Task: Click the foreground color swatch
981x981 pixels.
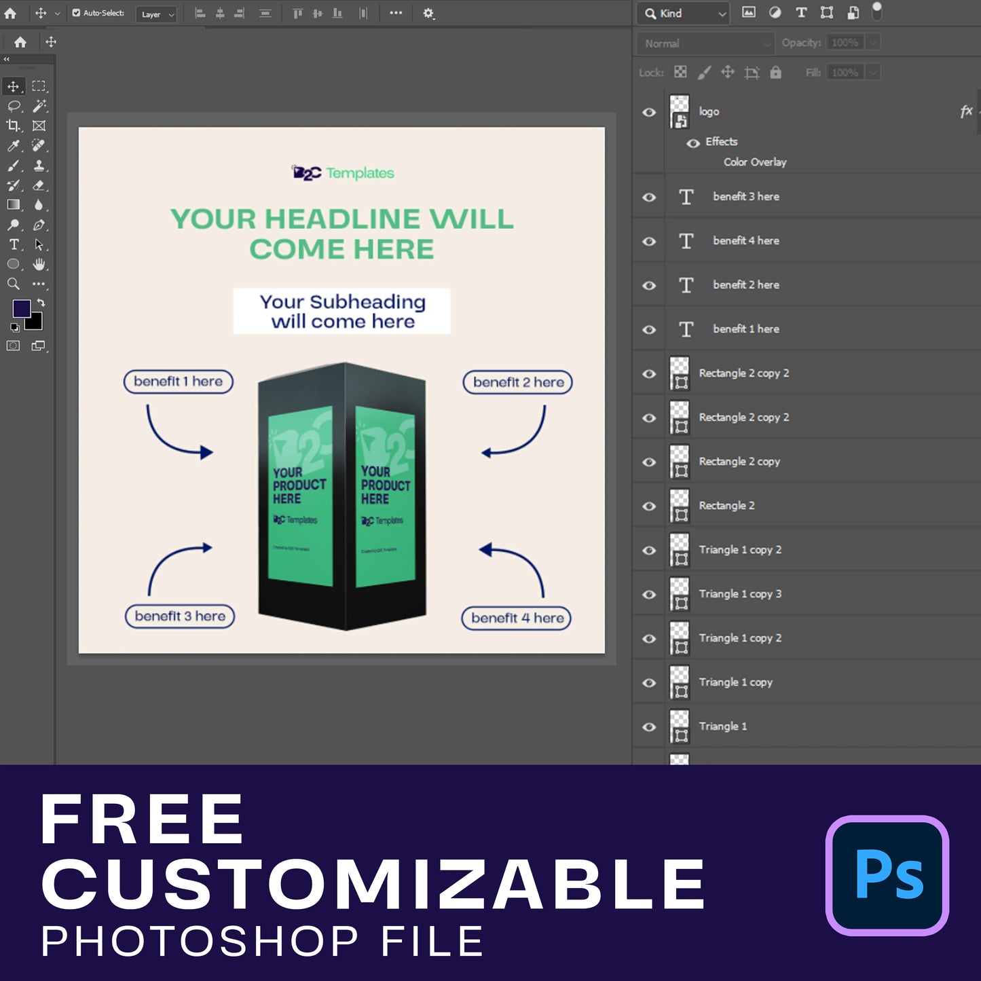Action: pos(21,309)
